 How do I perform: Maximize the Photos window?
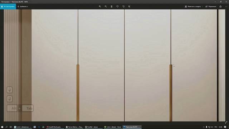click(221, 2)
